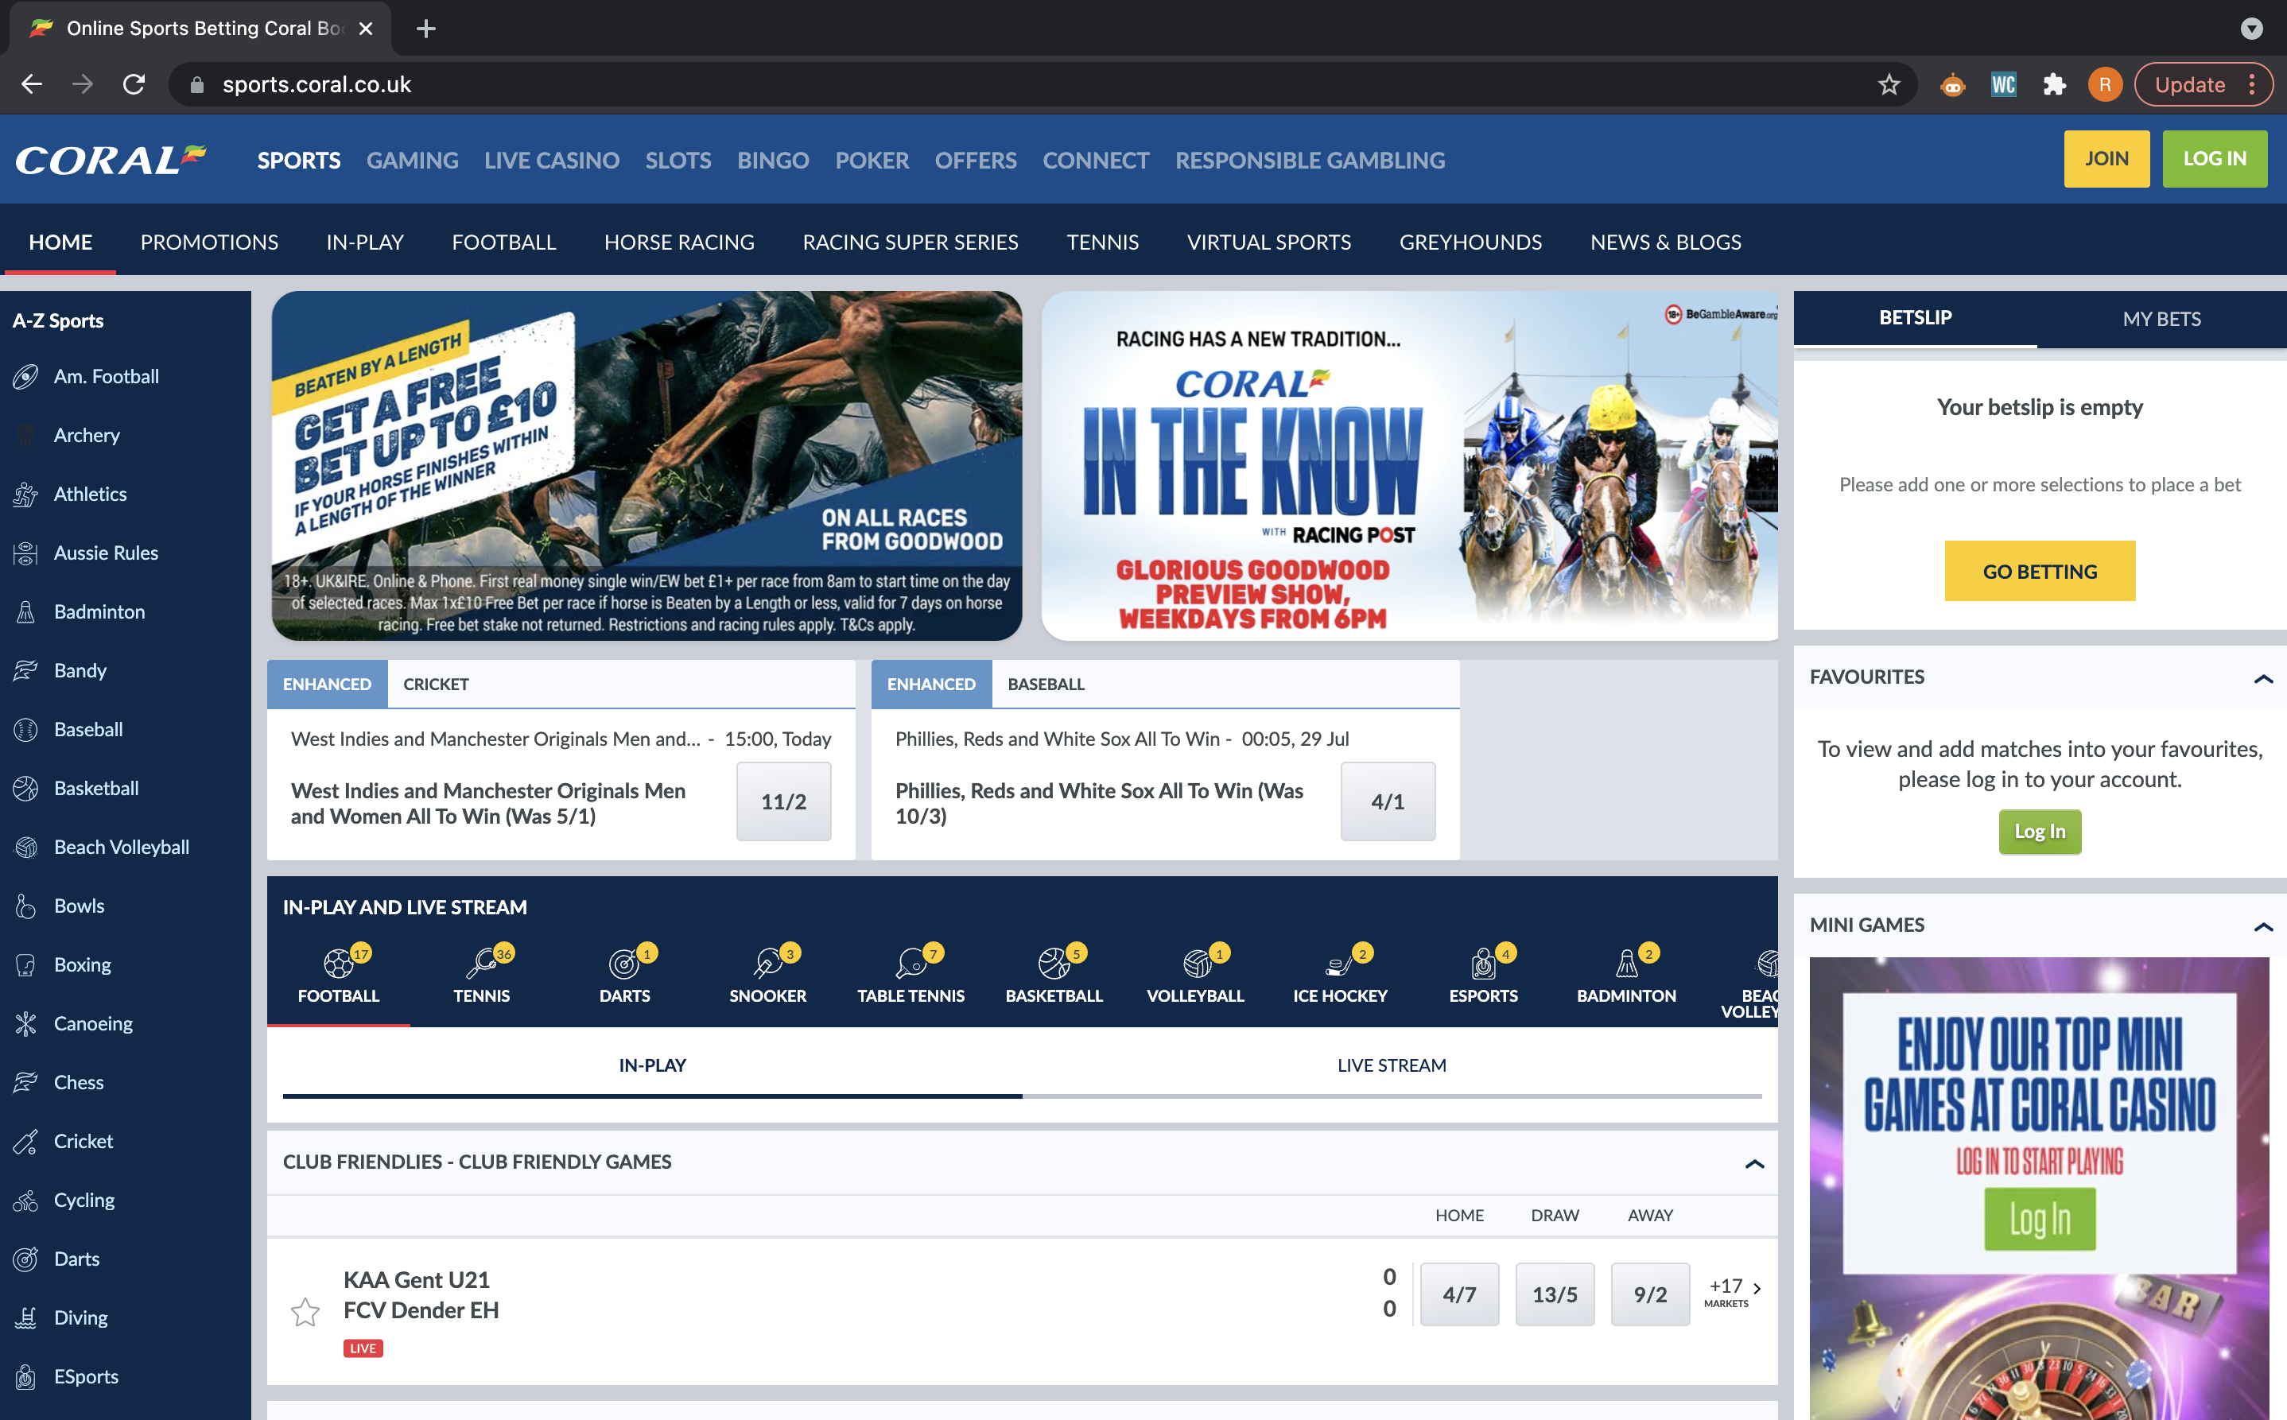
Task: Select the in-play Table Tennis icon
Action: [910, 963]
